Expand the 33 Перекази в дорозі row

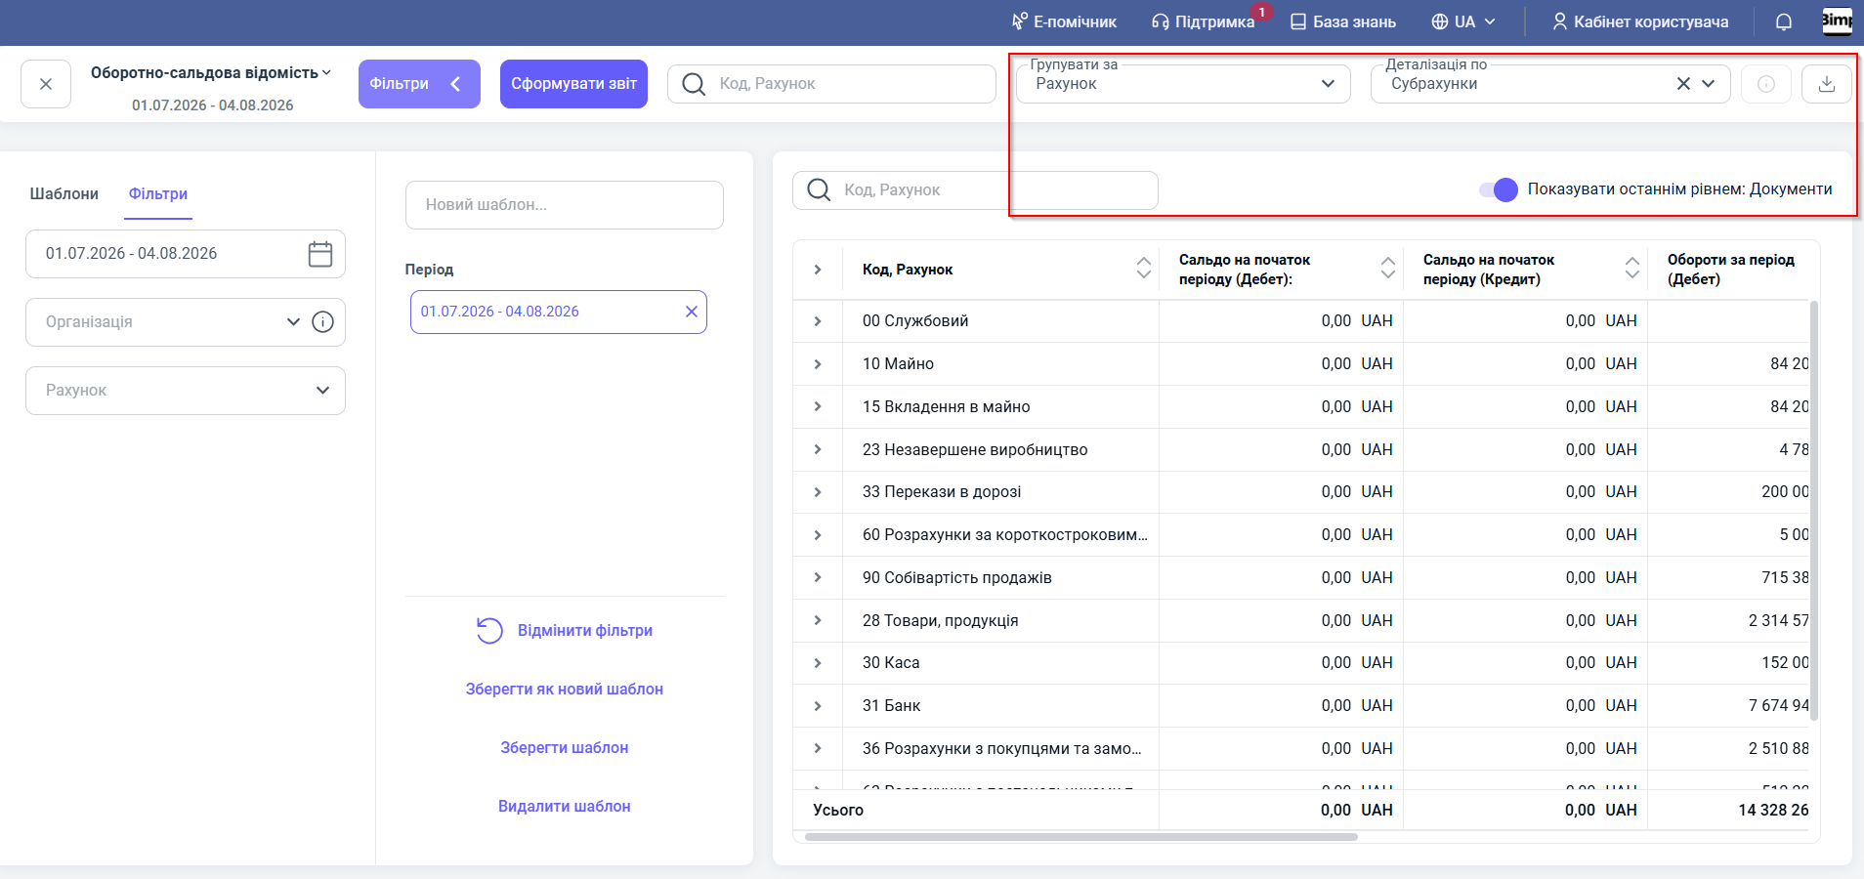point(818,492)
